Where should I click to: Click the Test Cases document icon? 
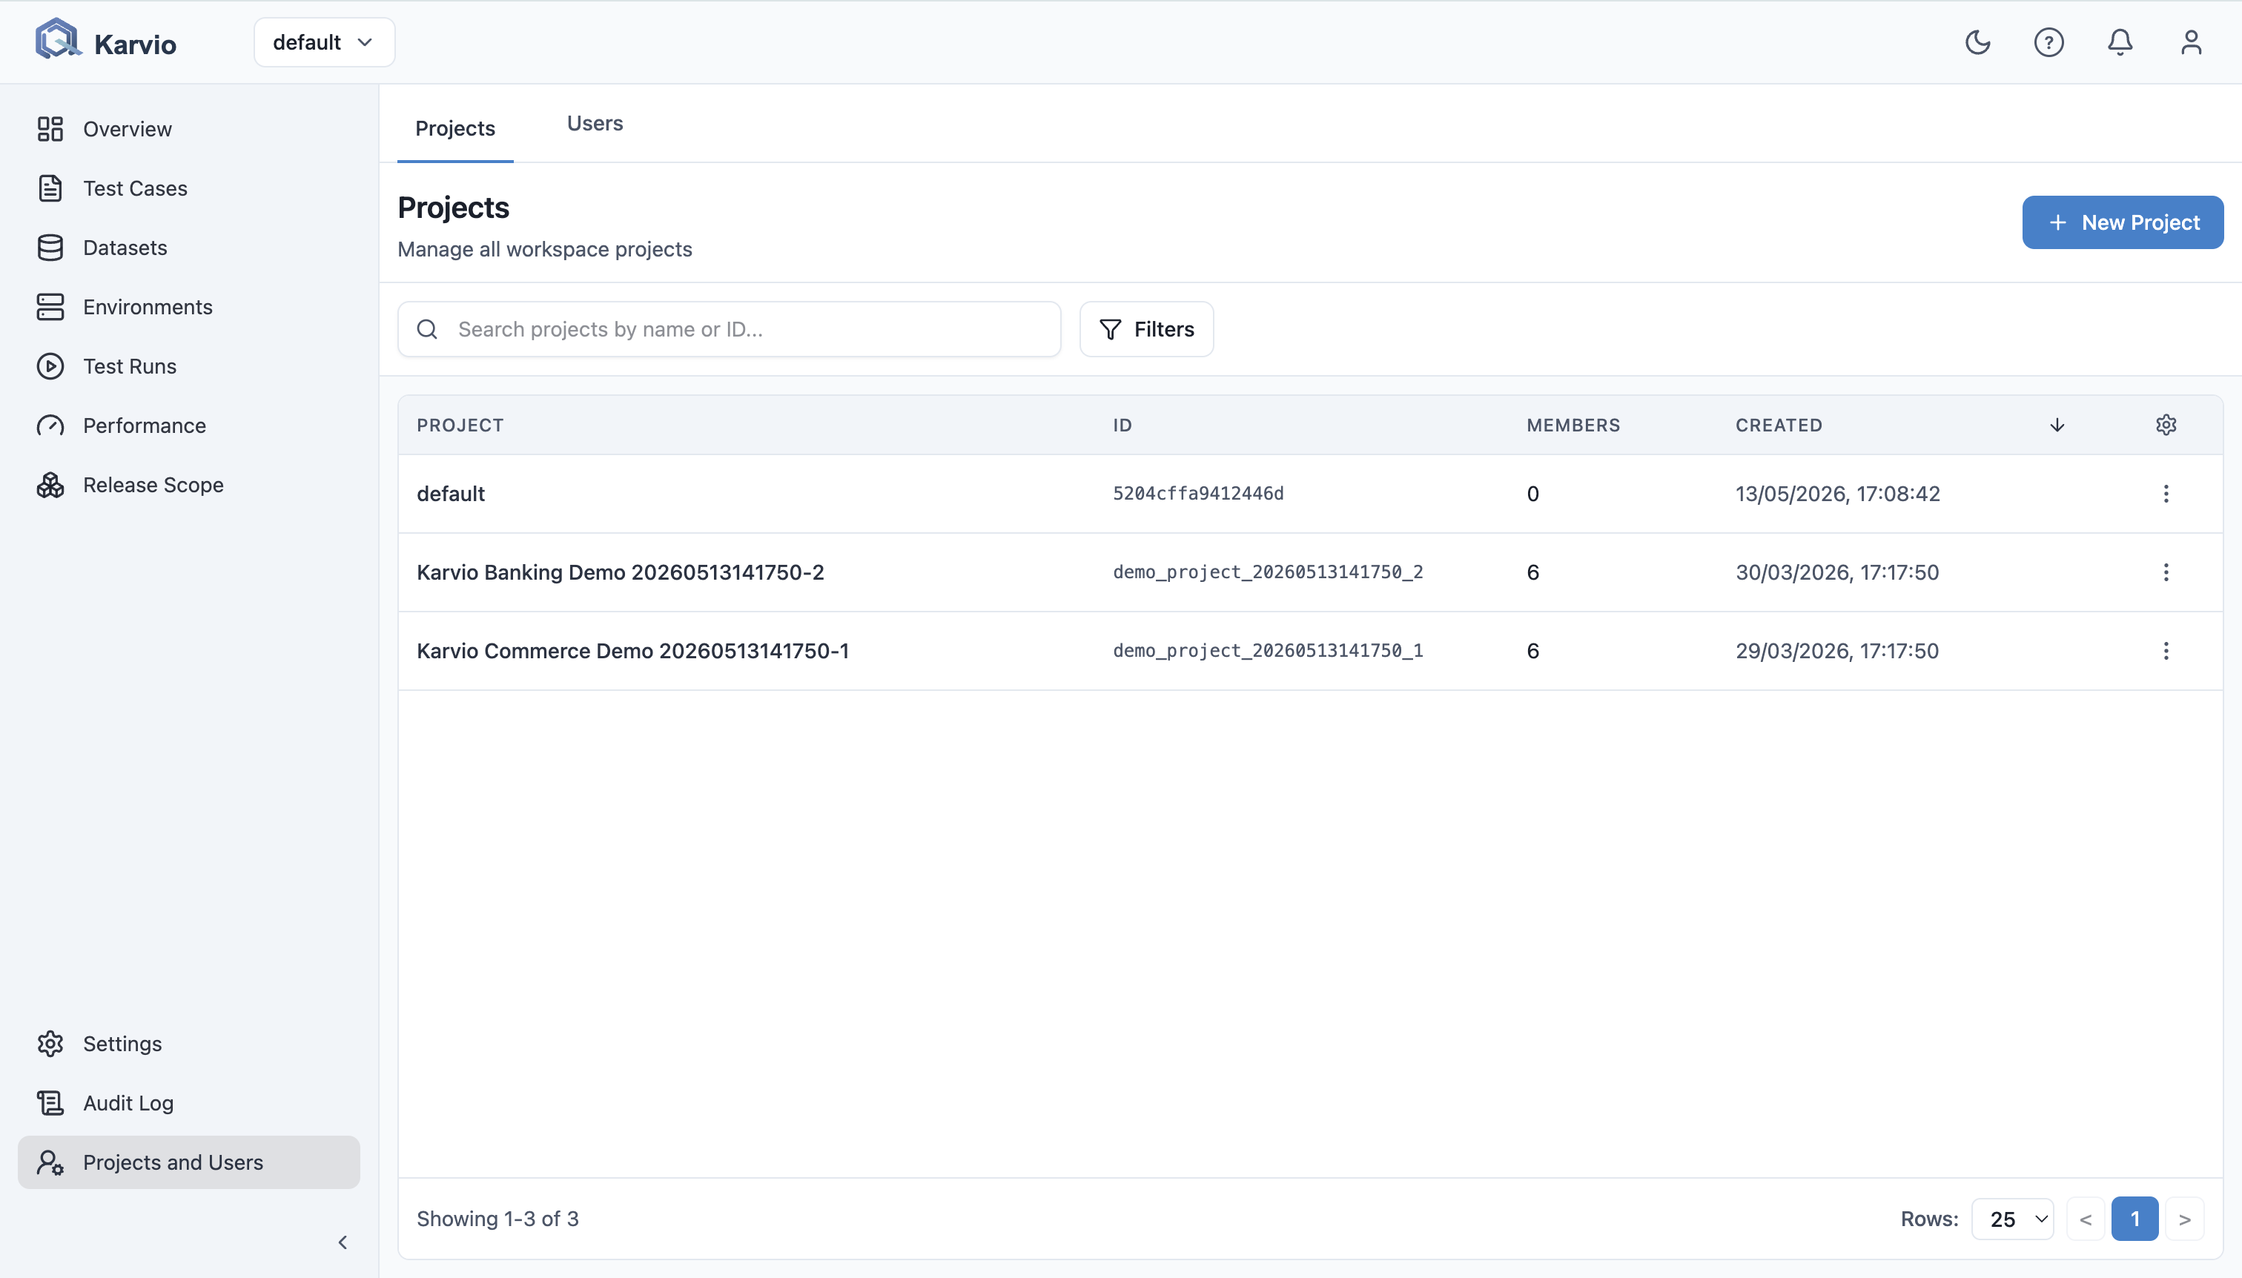click(50, 188)
